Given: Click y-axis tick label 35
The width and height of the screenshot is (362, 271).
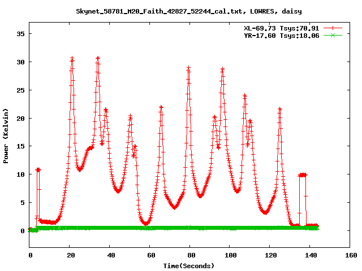Looking at the screenshot, I should click(20, 34).
